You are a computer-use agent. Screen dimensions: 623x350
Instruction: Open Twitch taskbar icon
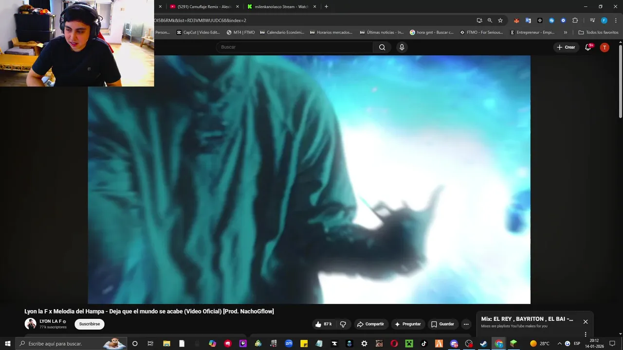[x=243, y=344]
